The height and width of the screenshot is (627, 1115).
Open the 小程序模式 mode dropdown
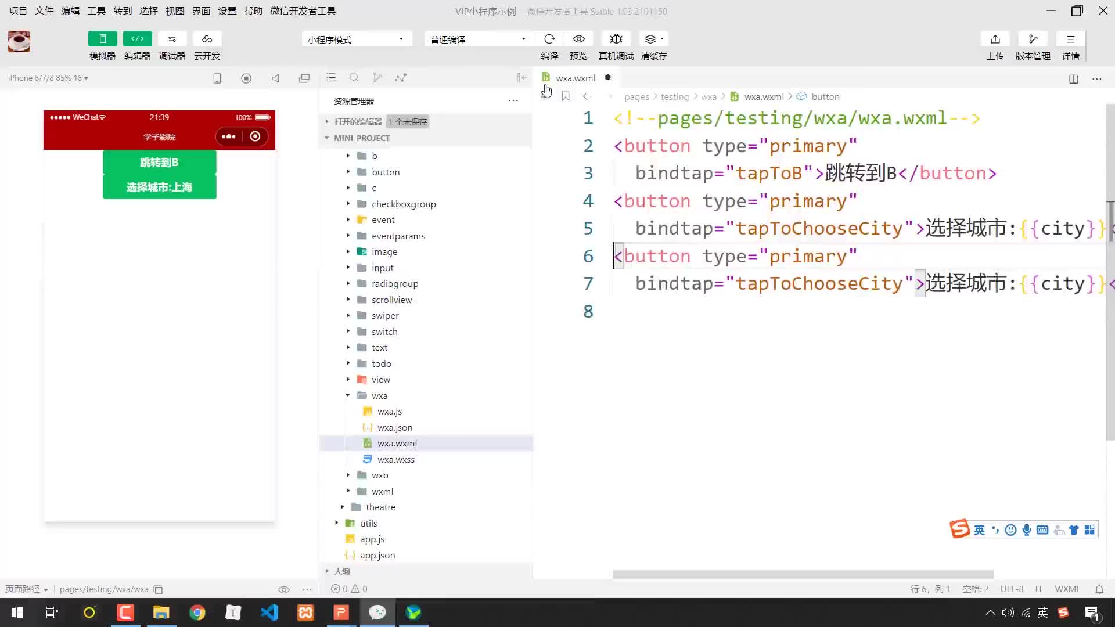(357, 39)
